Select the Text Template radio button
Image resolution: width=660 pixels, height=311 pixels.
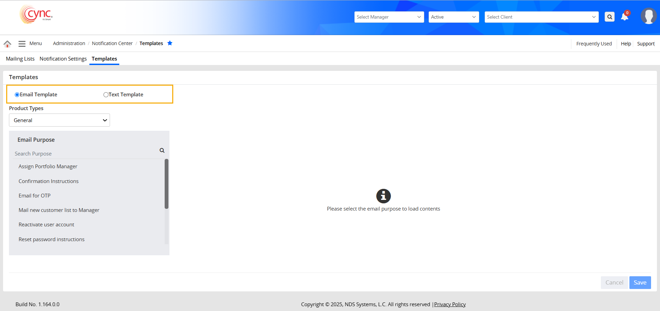(106, 95)
